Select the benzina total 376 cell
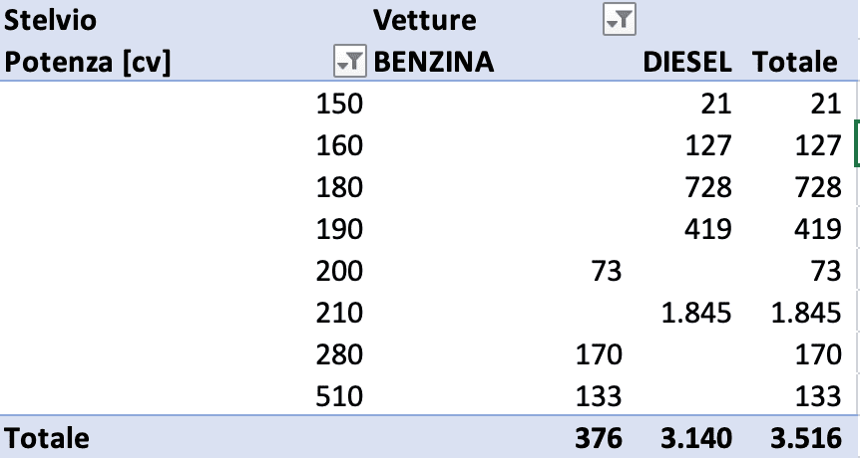The image size is (860, 458). (x=600, y=438)
